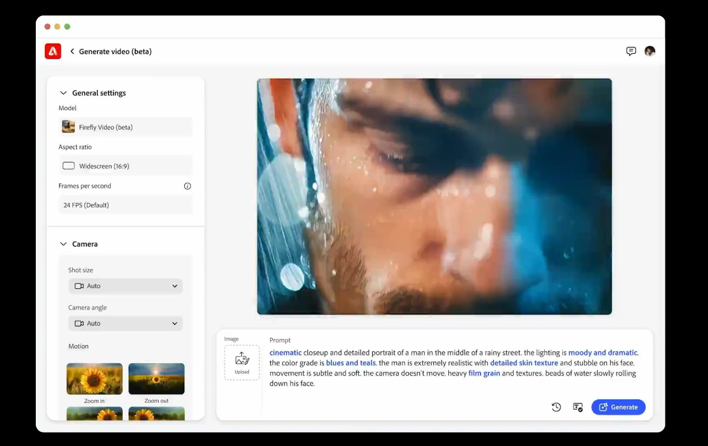Collapse the Camera section

click(x=63, y=244)
